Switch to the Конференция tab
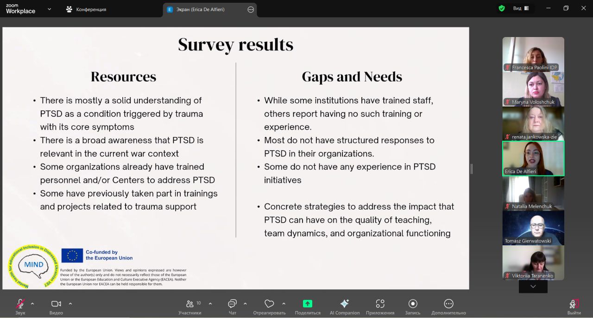The image size is (593, 318). coord(86,9)
